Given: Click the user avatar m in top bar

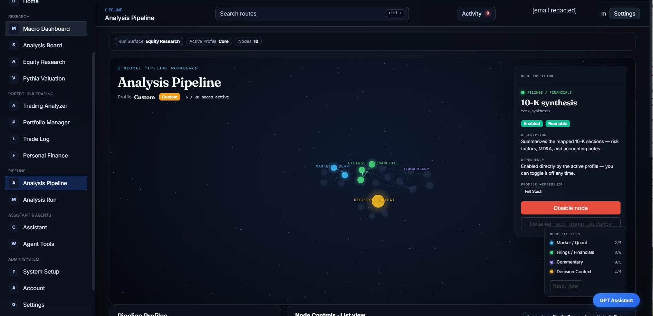Looking at the screenshot, I should [603, 14].
